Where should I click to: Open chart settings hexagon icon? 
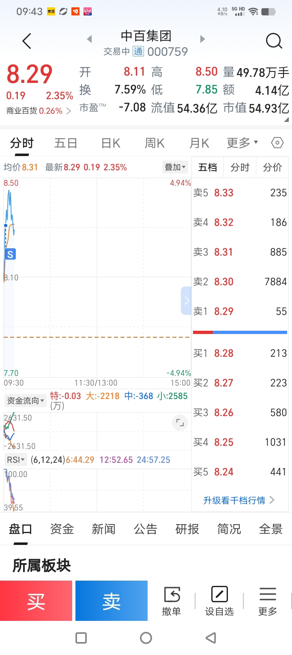pyautogui.click(x=277, y=143)
